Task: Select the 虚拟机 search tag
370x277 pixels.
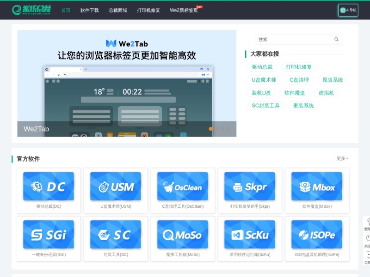Action: coord(326,93)
